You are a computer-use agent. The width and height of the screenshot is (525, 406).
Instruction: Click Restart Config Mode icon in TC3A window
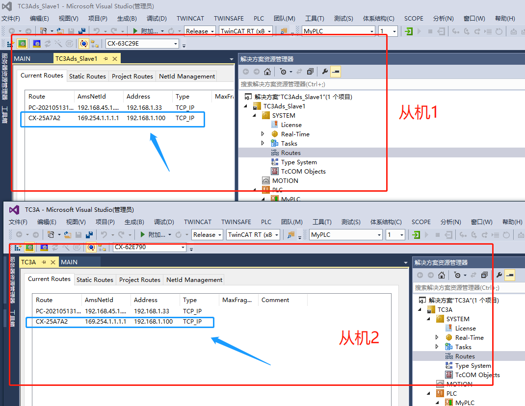(x=44, y=247)
